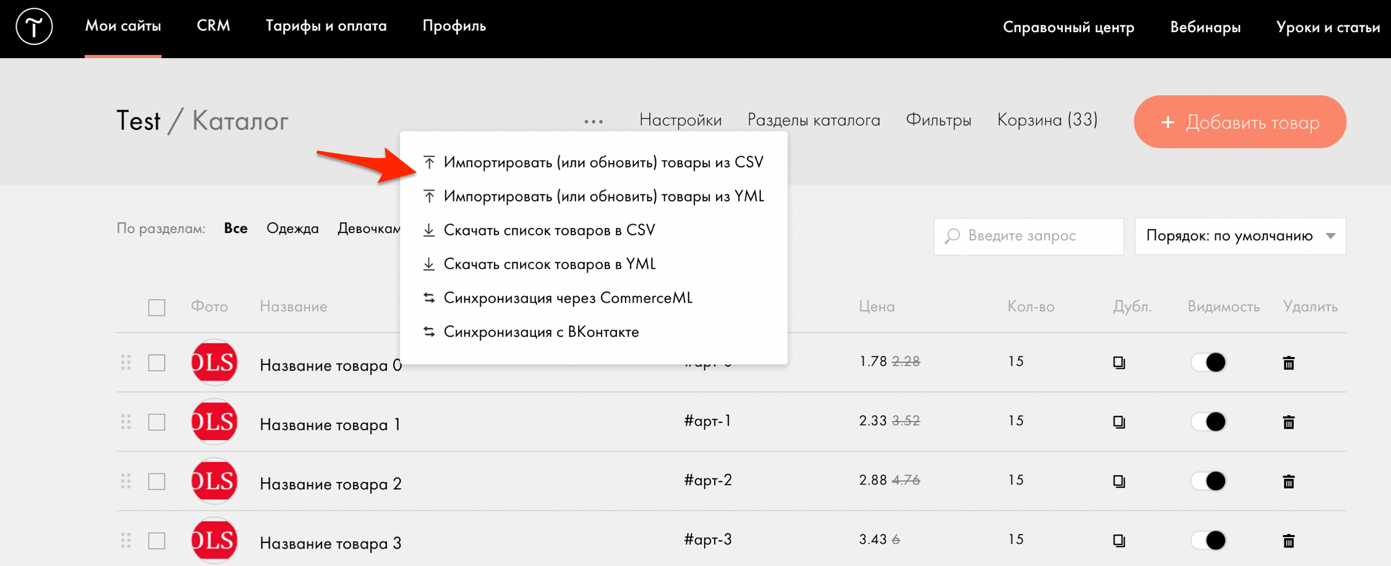Open photo thumbnail of "Название товара 1"
Image resolution: width=1391 pixels, height=566 pixels.
[214, 422]
